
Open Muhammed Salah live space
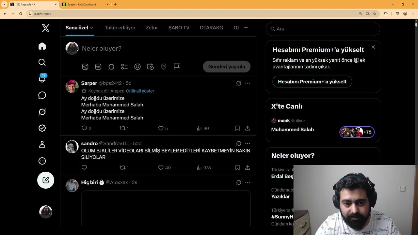point(293,130)
